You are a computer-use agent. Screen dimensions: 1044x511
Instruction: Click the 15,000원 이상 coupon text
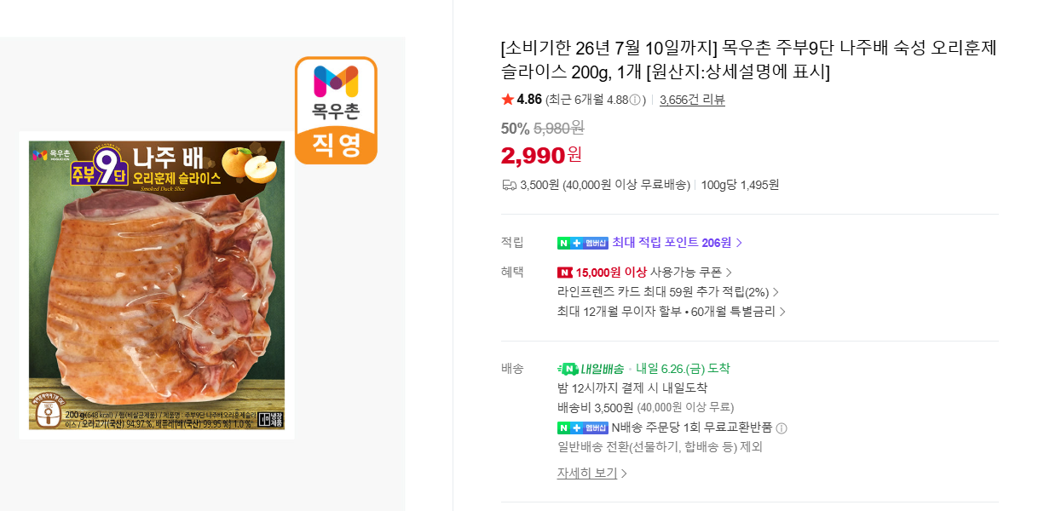coord(611,273)
